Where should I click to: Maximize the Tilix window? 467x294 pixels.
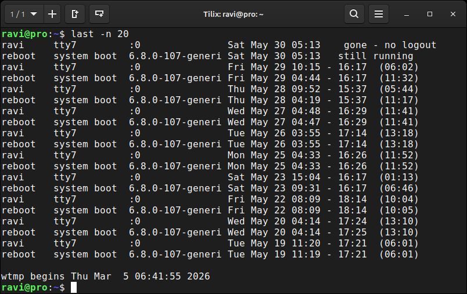point(430,14)
